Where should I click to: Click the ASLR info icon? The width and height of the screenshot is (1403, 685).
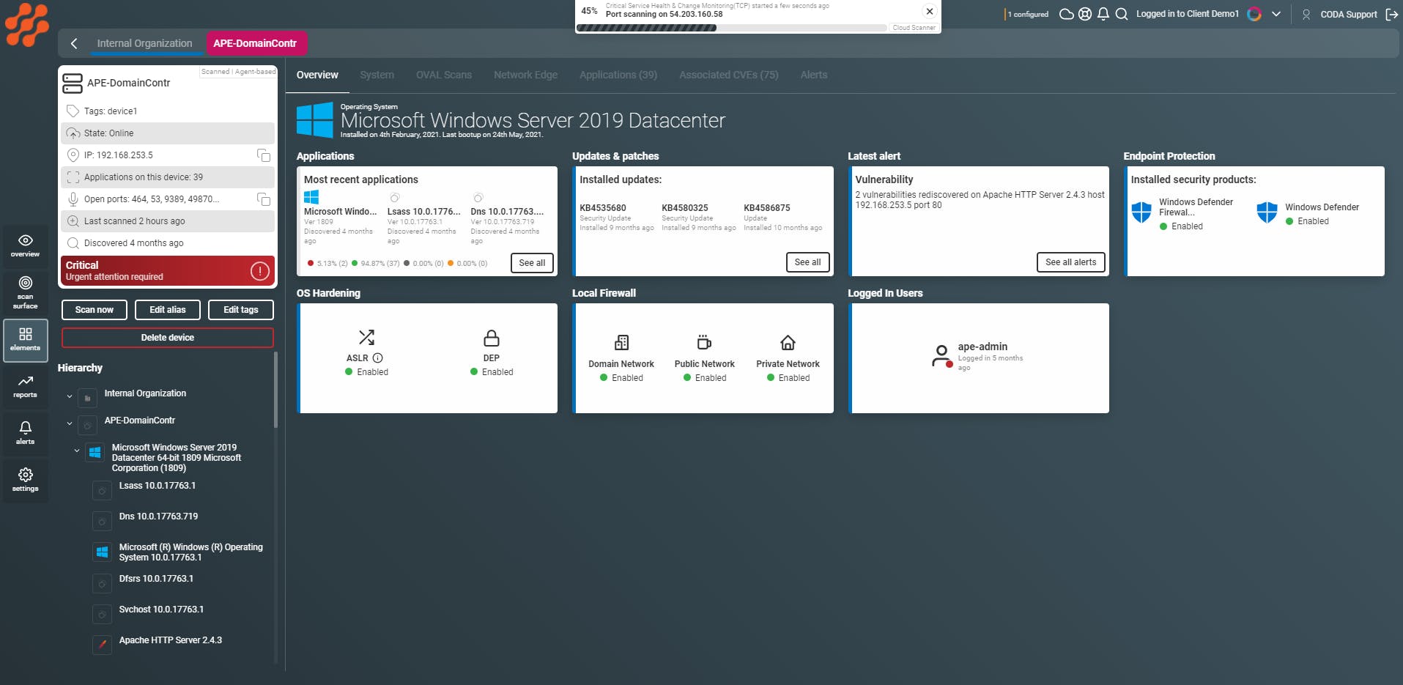378,358
